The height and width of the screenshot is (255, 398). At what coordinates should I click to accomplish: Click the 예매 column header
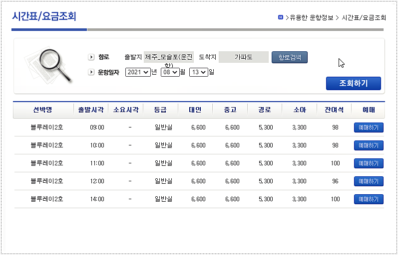369,110
